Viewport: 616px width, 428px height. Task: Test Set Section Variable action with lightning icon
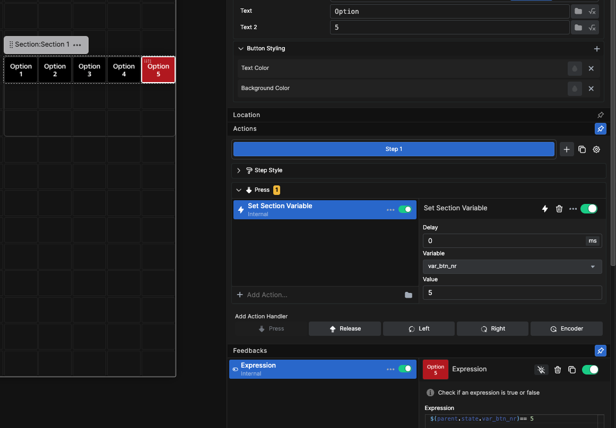pyautogui.click(x=544, y=209)
